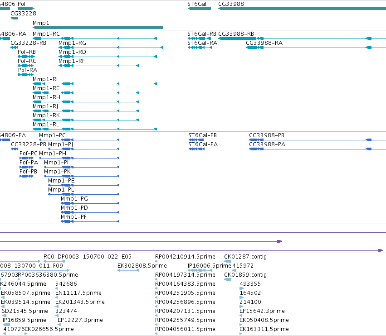Select protein CG33988-PB
This screenshot has height=336, width=386.
[267, 135]
